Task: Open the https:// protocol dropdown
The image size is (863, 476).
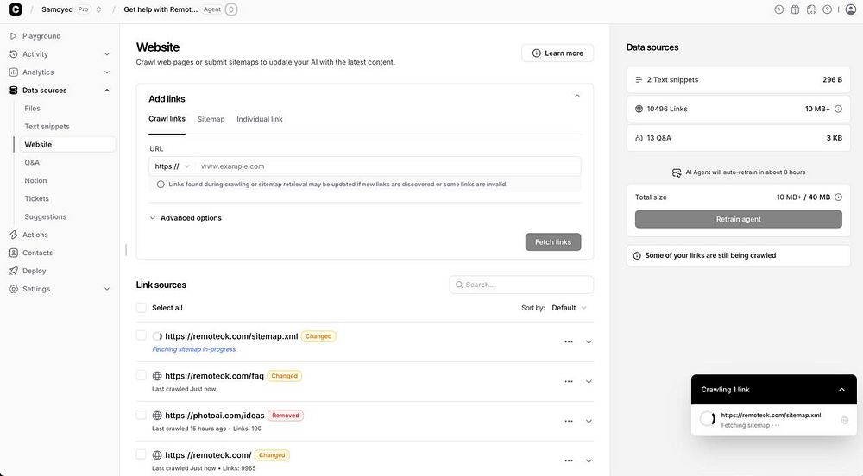Action: click(172, 166)
